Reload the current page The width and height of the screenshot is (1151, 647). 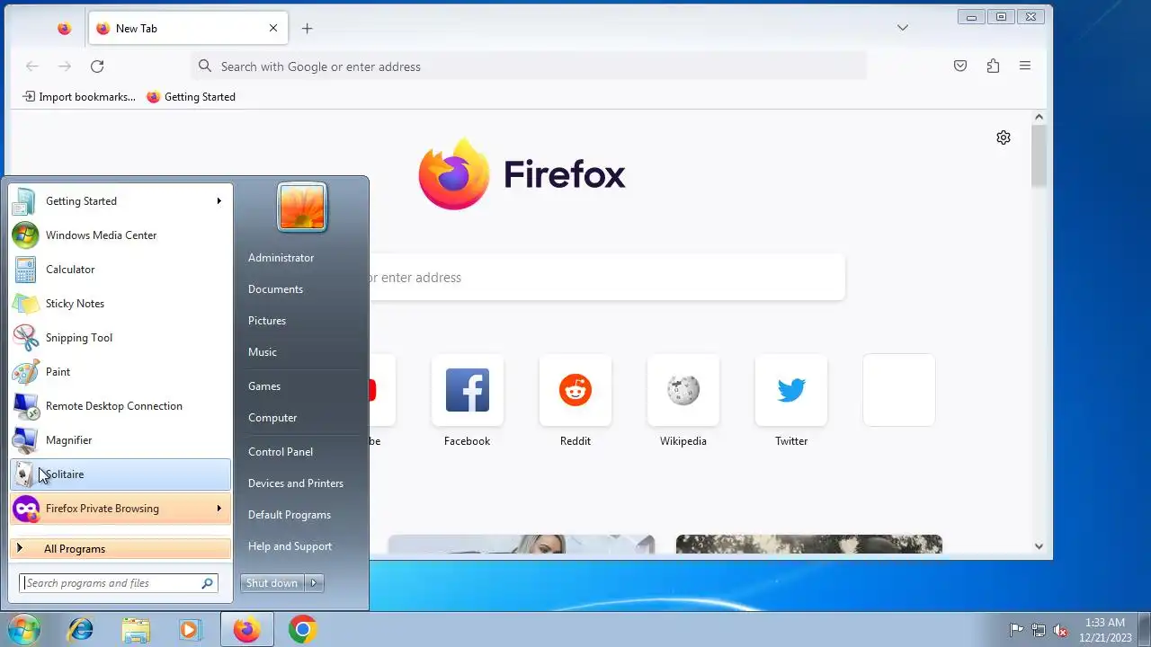(x=97, y=66)
